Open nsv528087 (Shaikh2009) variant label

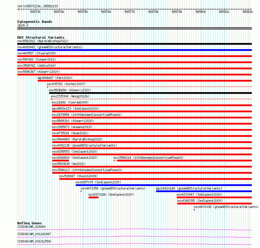point(78,176)
